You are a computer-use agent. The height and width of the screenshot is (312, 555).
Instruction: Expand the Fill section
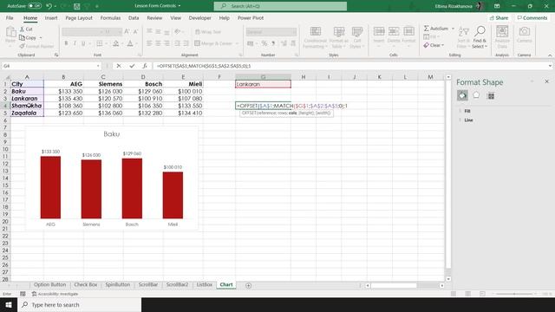[467, 111]
